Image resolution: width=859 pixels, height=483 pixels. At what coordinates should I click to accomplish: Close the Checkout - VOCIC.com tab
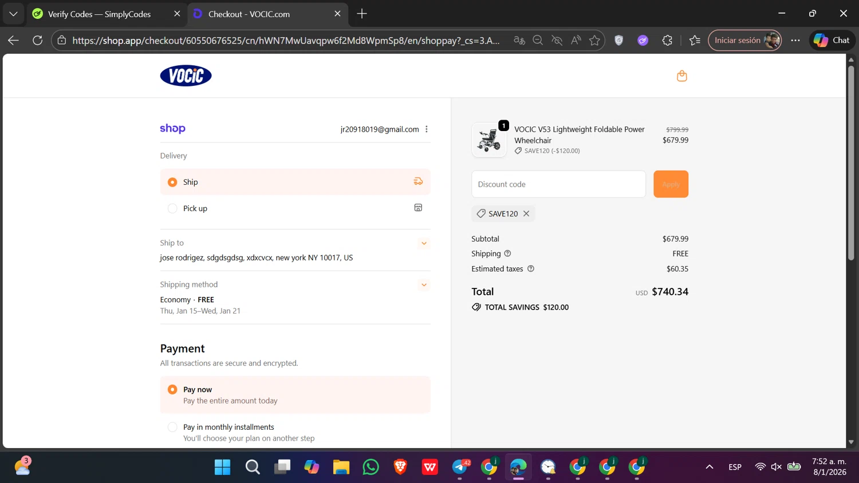(x=337, y=14)
